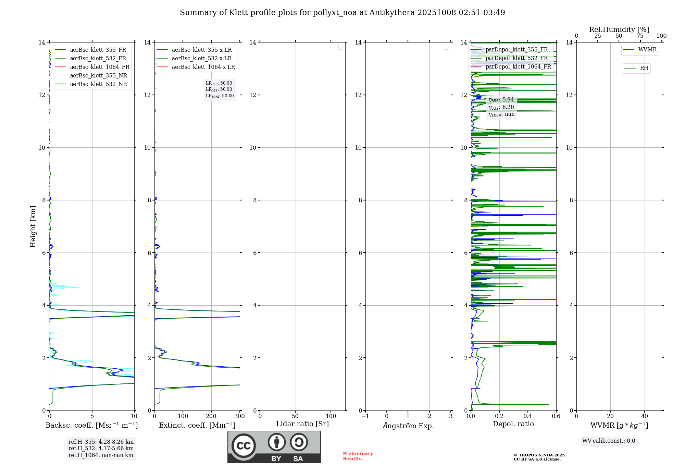This screenshot has width=685, height=466.
Task: Click the empty legend box in Lidar ratio plot
Action: click(x=340, y=47)
